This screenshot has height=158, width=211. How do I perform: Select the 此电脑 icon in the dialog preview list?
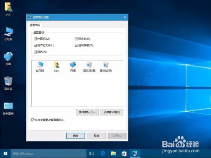[40, 67]
